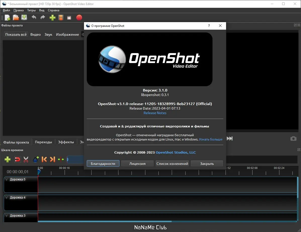
Task: Click the horizontal timeline scrollbar
Action: point(105,221)
